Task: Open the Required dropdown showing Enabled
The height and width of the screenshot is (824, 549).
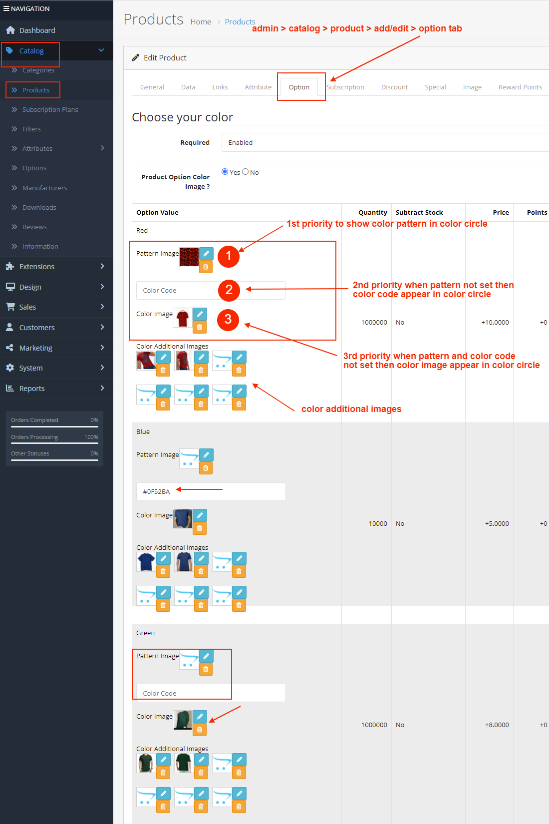Action: pyautogui.click(x=384, y=142)
